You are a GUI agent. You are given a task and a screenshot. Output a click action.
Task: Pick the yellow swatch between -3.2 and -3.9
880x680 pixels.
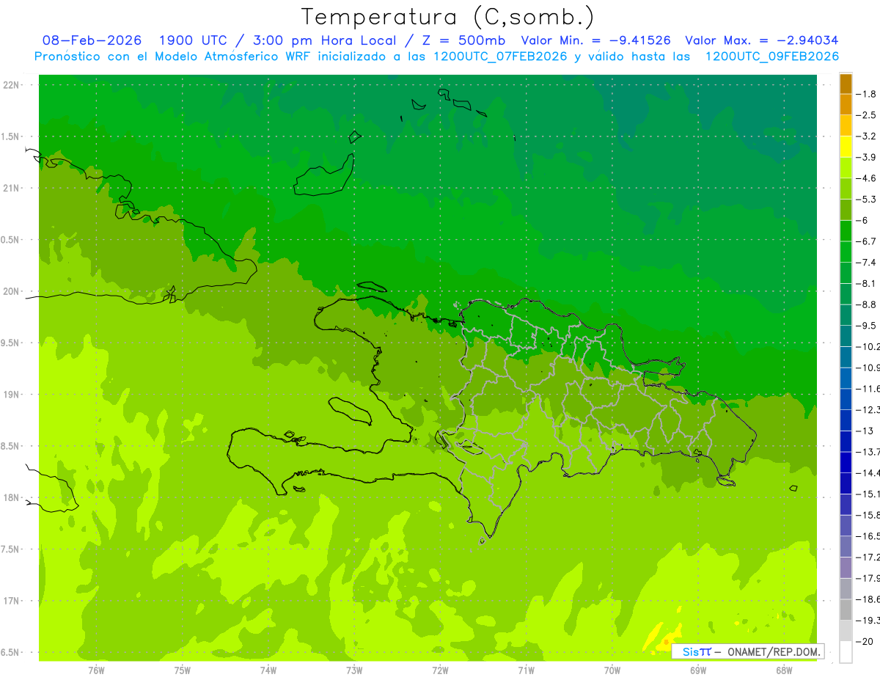point(846,147)
